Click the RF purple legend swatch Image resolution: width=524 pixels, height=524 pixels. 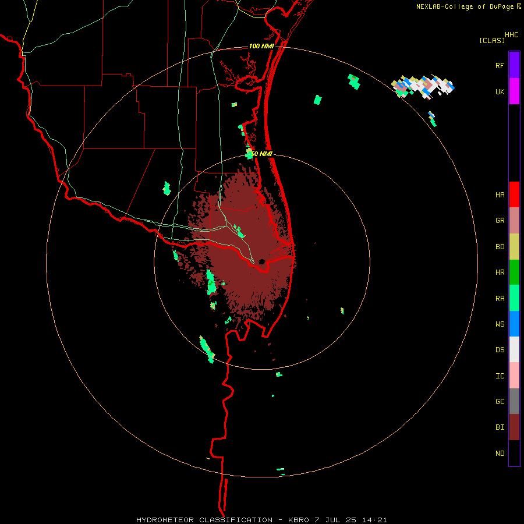pyautogui.click(x=514, y=65)
